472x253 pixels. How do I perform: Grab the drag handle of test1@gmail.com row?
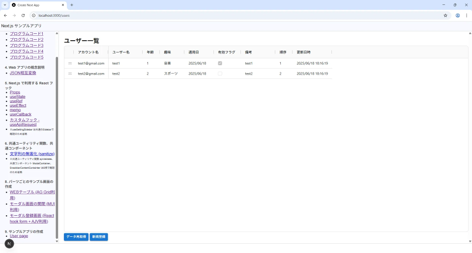tap(70, 63)
